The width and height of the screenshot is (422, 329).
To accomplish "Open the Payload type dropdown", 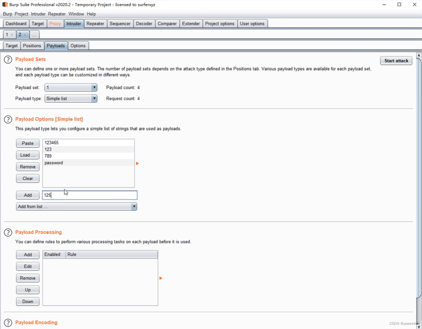I will [x=71, y=99].
